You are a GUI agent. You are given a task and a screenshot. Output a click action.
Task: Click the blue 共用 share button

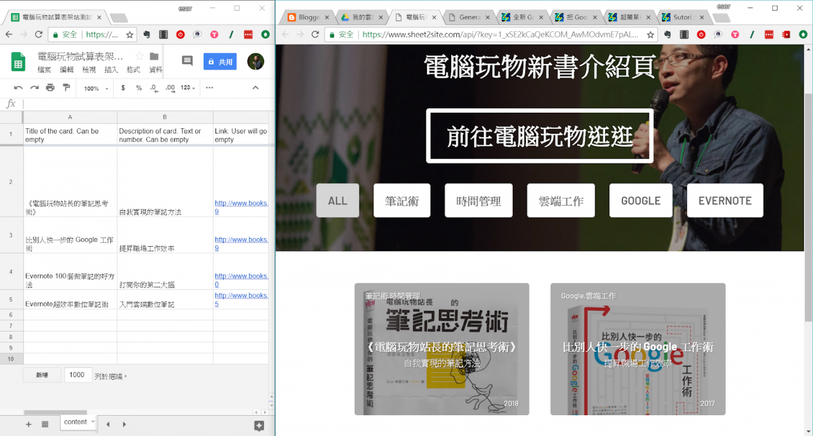pos(220,62)
